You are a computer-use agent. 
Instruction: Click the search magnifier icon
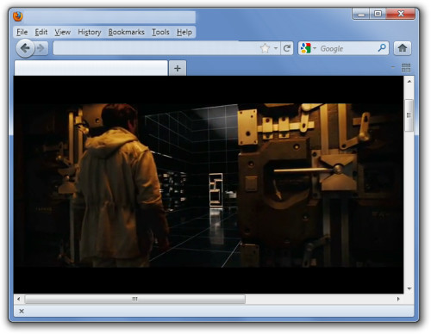(x=382, y=47)
